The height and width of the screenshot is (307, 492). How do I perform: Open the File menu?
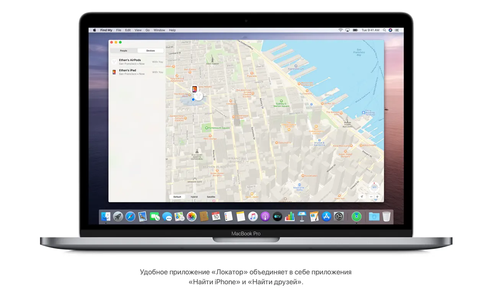[119, 30]
